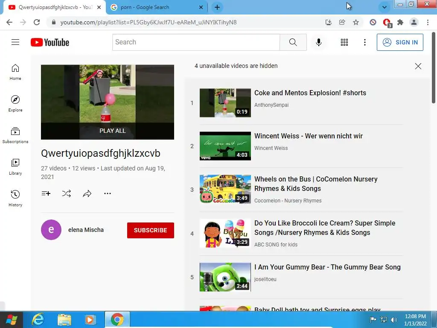Click the taskbar volume speaker icon
Screen dimensions: 437x328
[394, 319]
